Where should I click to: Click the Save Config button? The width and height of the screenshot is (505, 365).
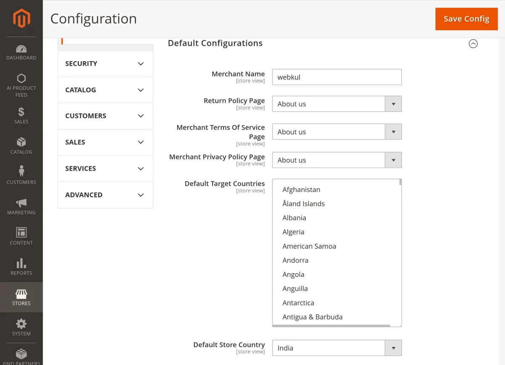(466, 19)
